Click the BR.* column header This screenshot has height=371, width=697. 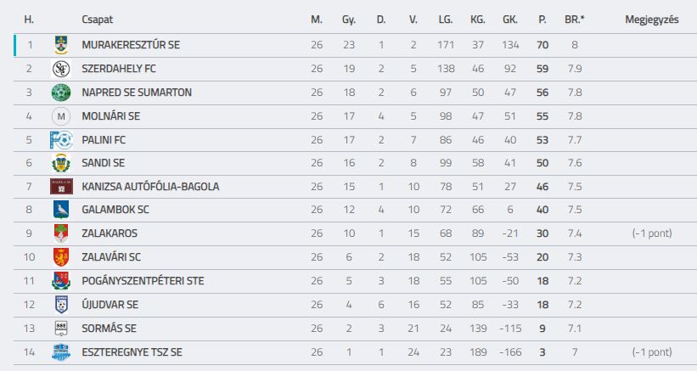[574, 20]
